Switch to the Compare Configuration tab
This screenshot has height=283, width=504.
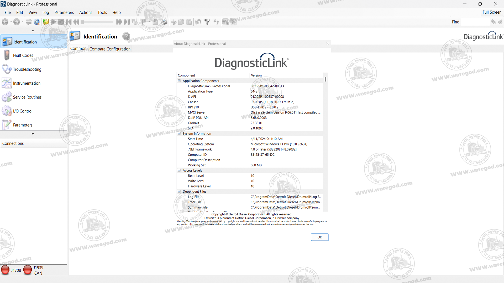click(110, 49)
